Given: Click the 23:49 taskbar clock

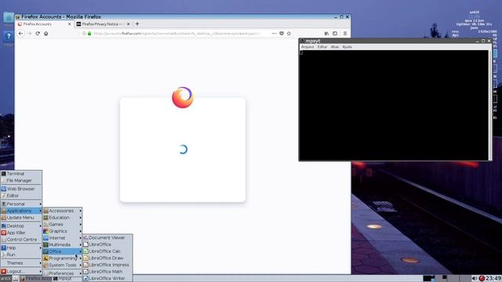Looking at the screenshot, I should pyautogui.click(x=493, y=279).
